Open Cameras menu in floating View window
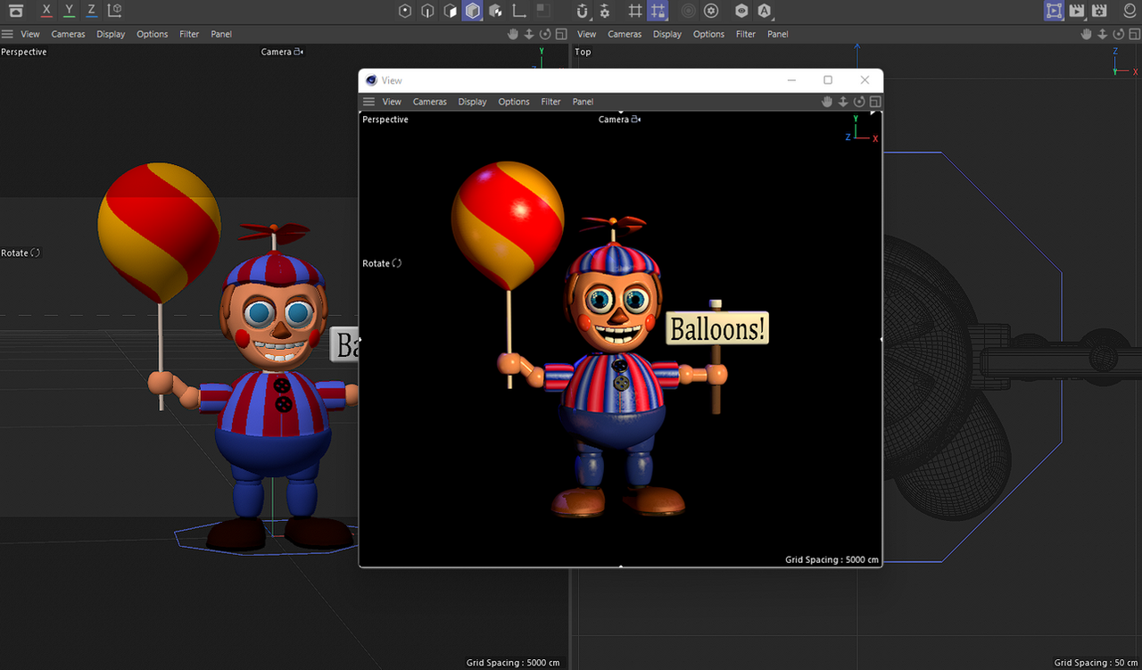Image resolution: width=1142 pixels, height=670 pixels. [x=429, y=102]
